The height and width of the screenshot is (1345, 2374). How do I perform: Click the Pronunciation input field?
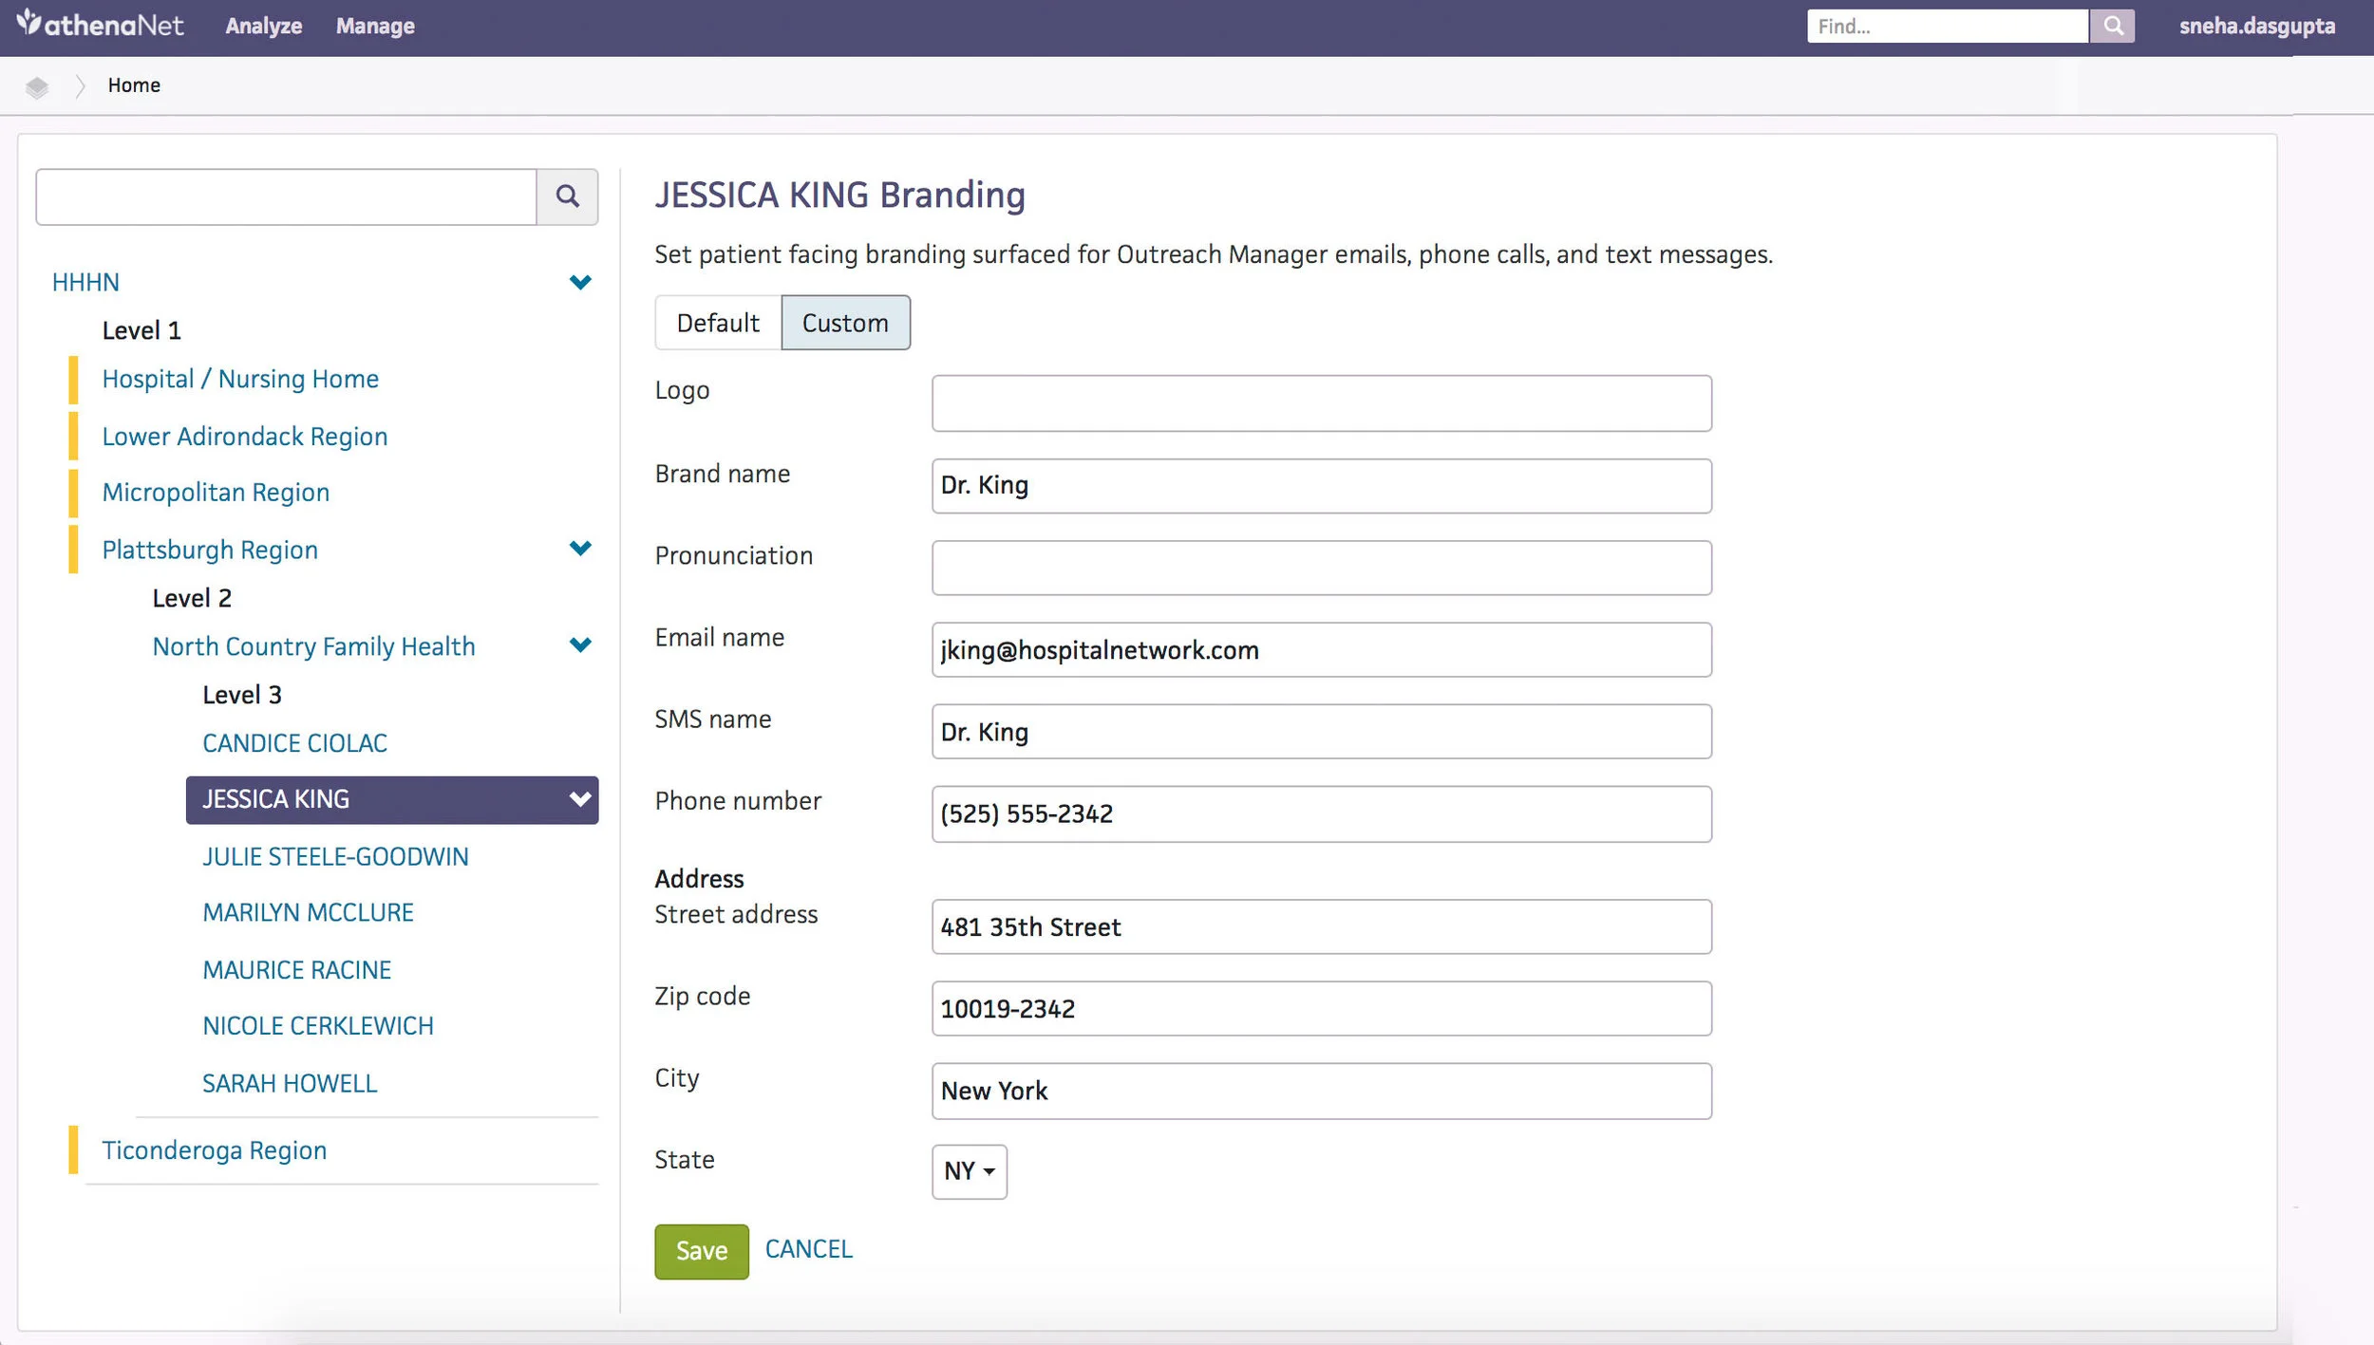pos(1321,568)
